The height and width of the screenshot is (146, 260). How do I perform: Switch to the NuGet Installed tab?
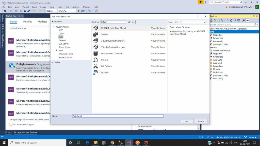[28, 22]
